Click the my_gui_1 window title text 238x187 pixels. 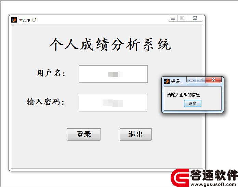28,20
